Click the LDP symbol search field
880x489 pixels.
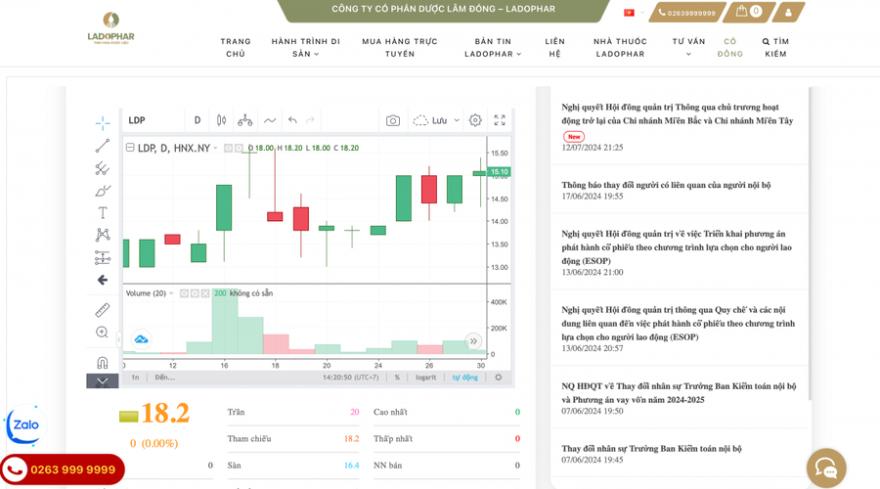[153, 120]
